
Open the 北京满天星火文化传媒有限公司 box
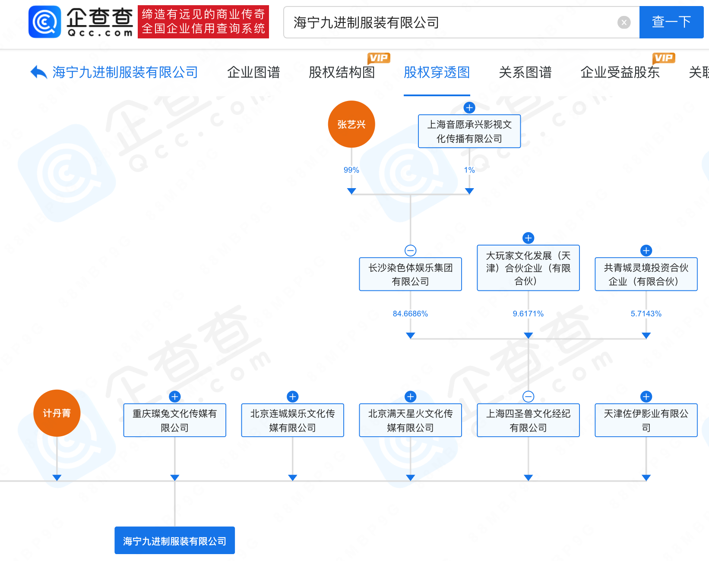pyautogui.click(x=410, y=420)
